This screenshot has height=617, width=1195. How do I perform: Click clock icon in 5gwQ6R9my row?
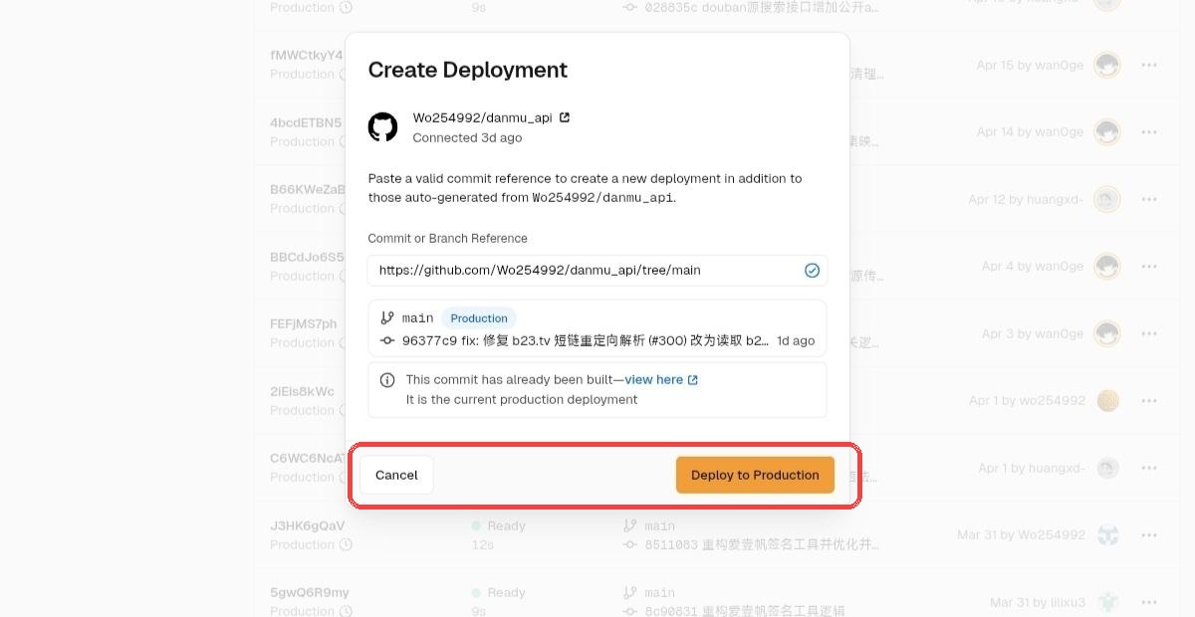pos(346,611)
